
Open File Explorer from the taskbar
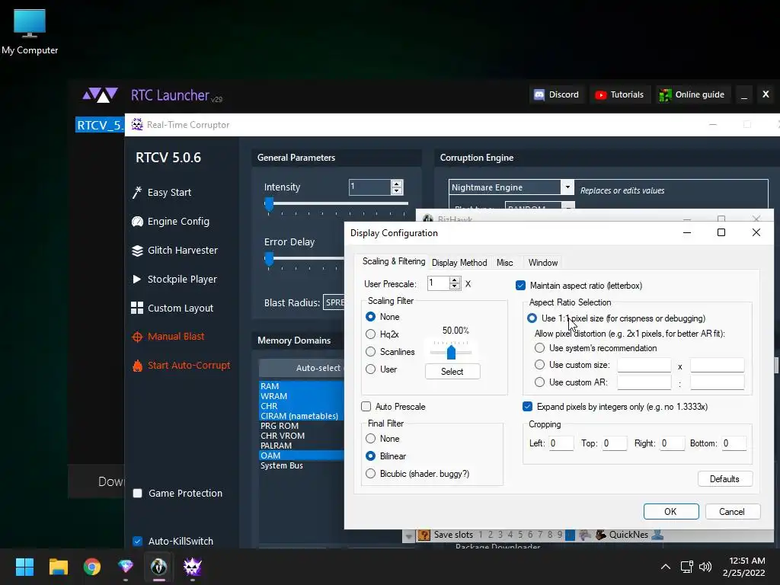(x=58, y=567)
